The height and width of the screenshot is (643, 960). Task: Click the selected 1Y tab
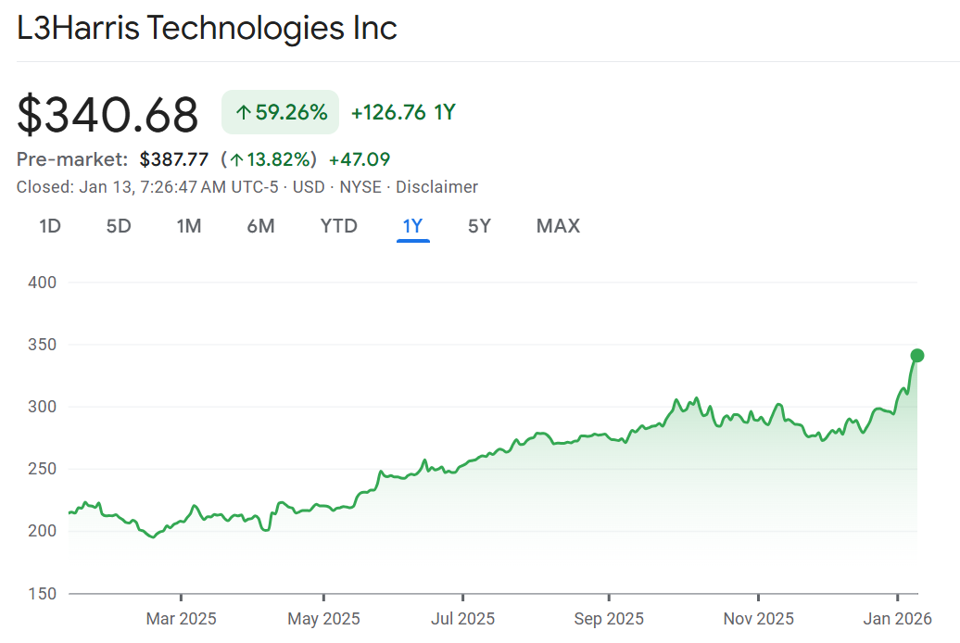412,226
